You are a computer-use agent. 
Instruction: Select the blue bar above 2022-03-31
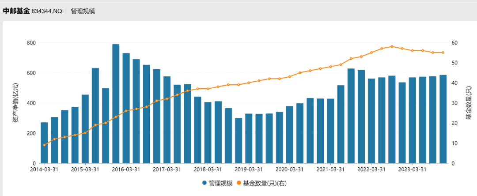coord(371,121)
